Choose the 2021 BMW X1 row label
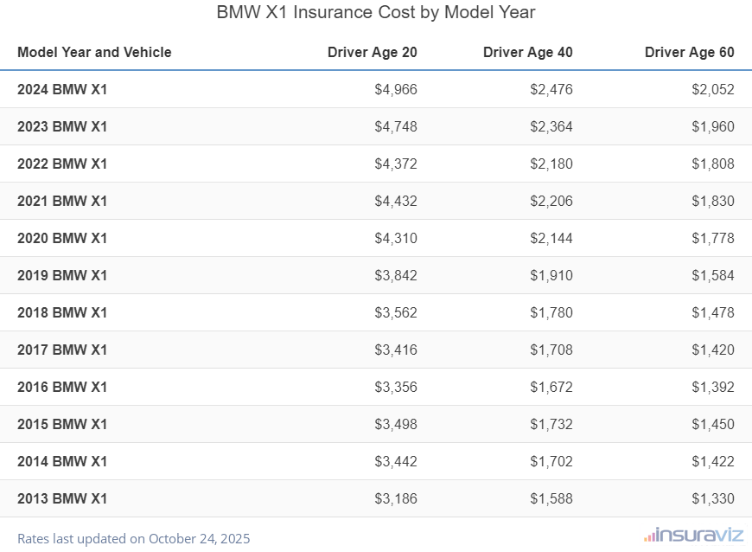Screen dimensions: 752x552 62,201
